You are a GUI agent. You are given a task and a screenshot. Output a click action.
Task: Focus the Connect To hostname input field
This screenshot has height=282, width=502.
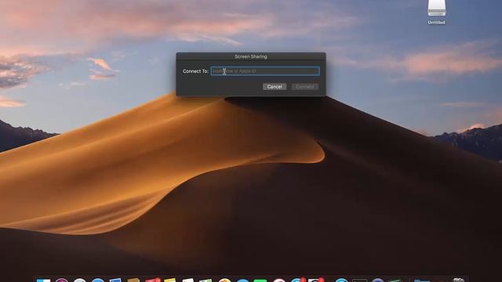point(265,71)
